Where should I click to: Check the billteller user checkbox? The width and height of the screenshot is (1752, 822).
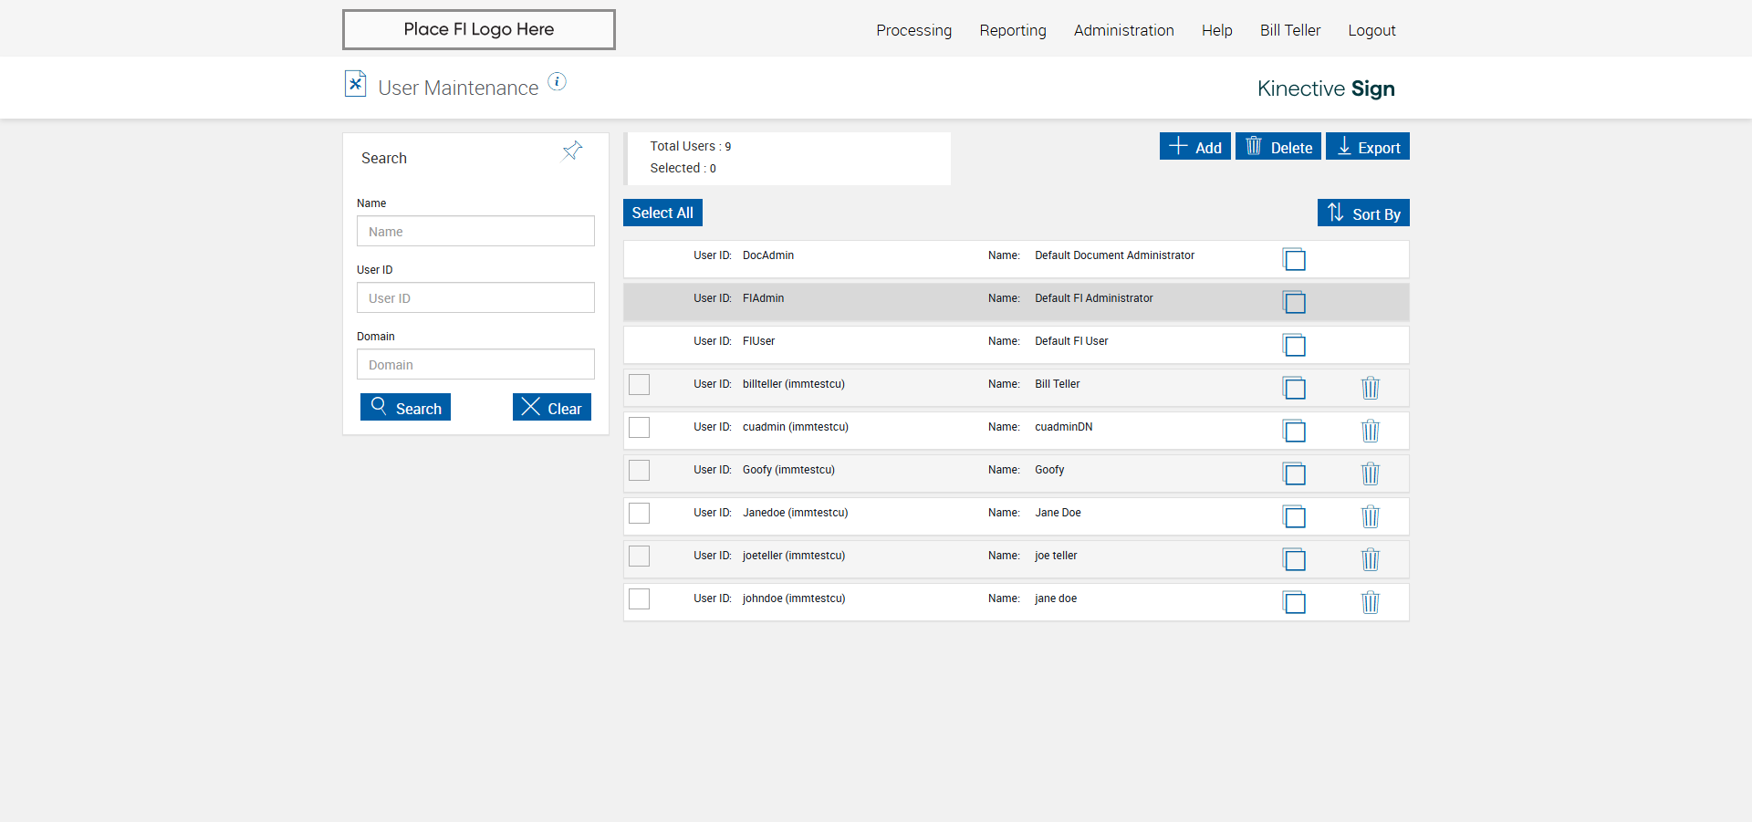point(640,384)
